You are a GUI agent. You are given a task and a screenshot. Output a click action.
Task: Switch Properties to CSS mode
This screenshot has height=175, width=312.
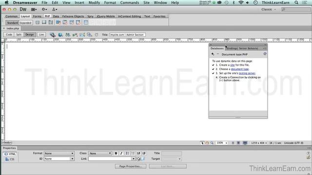tap(10, 159)
